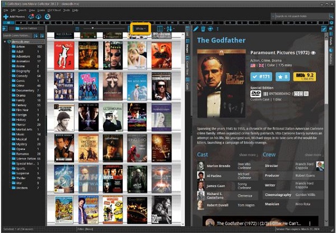The image size is (336, 233).
Task: Toggle the seen-it eye icon next to Paramount Pictures
Action: pyautogui.click(x=313, y=53)
